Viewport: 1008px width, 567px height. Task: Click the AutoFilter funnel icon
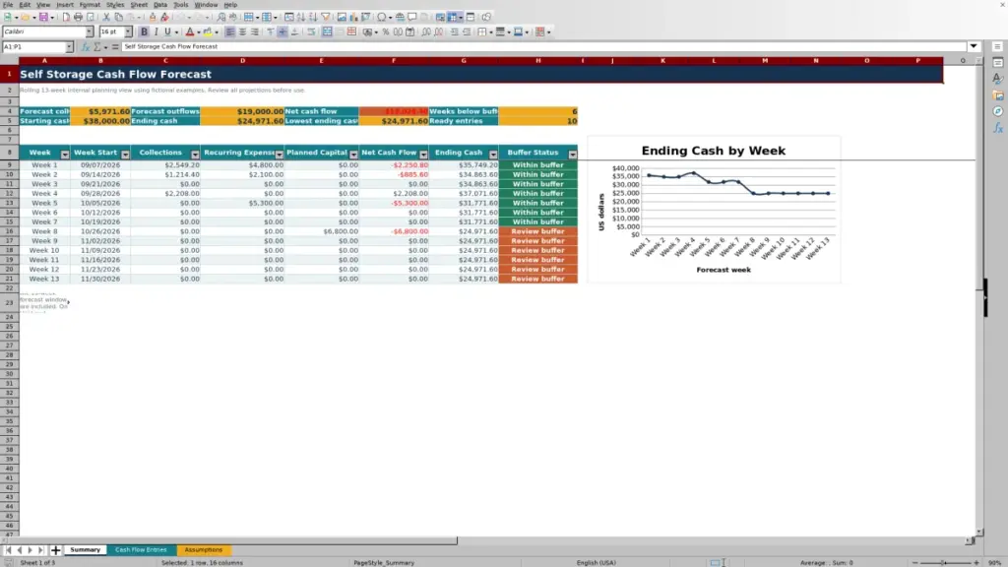(326, 18)
